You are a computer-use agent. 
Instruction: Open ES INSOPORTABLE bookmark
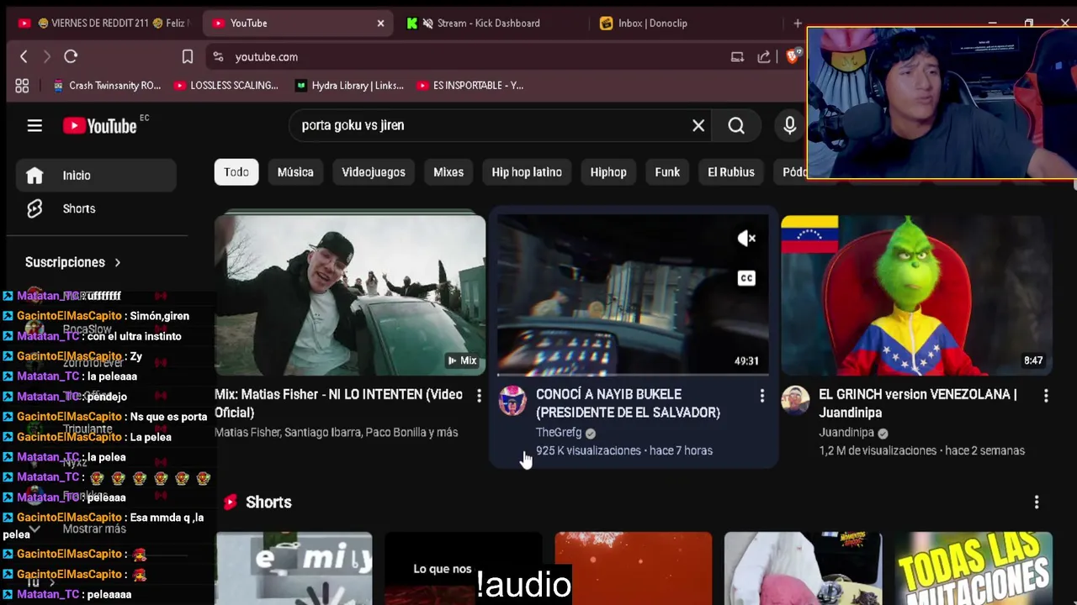(470, 85)
